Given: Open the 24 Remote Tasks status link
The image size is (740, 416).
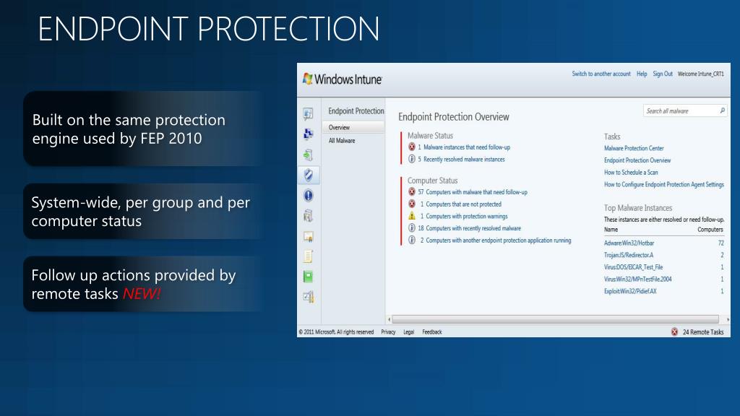Looking at the screenshot, I should (702, 332).
